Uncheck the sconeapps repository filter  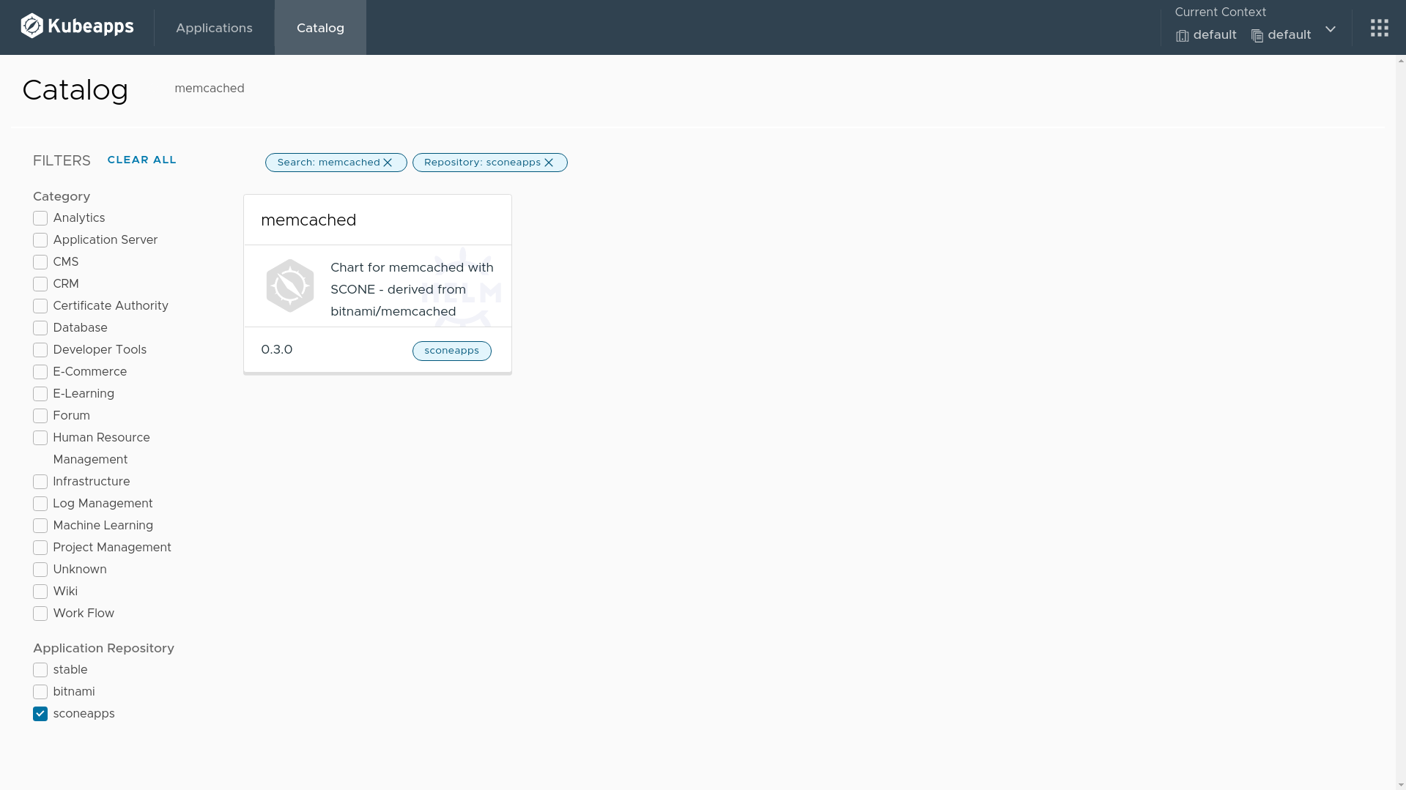pos(40,714)
